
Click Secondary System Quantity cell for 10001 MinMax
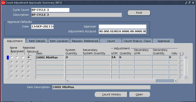pos(97,57)
